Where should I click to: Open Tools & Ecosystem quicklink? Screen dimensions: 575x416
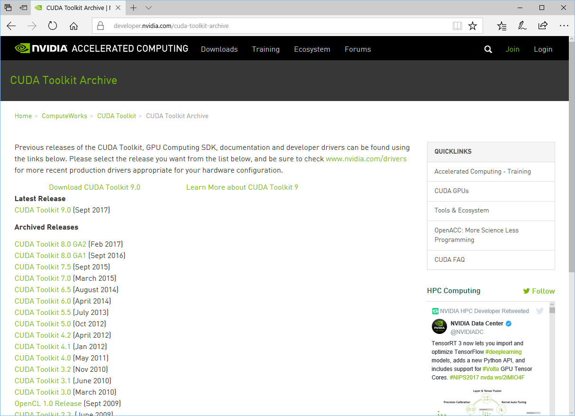tap(491, 211)
